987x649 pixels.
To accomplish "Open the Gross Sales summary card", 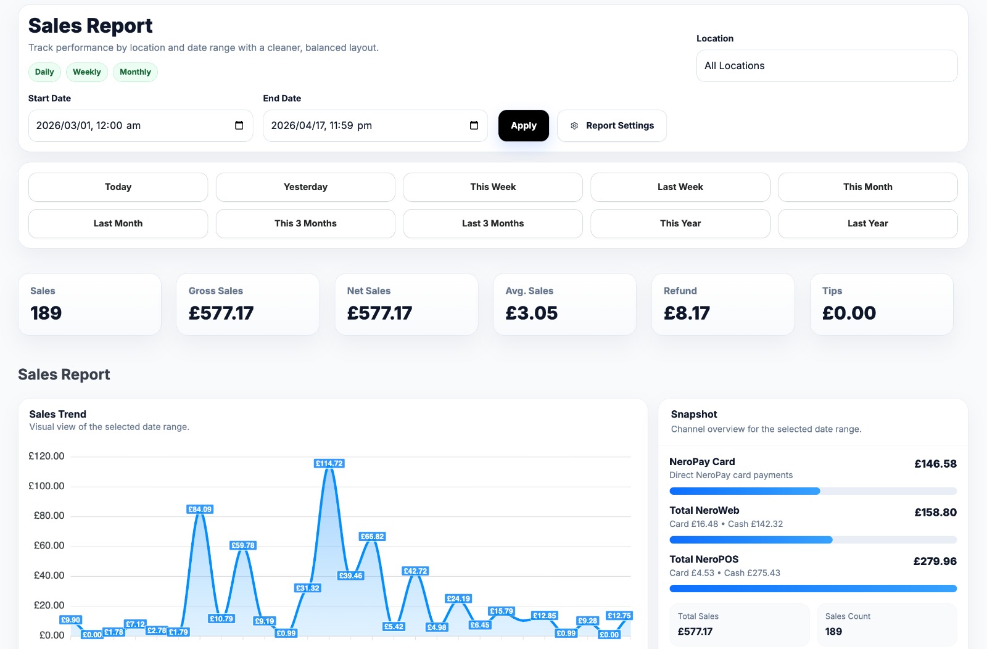I will coord(247,304).
